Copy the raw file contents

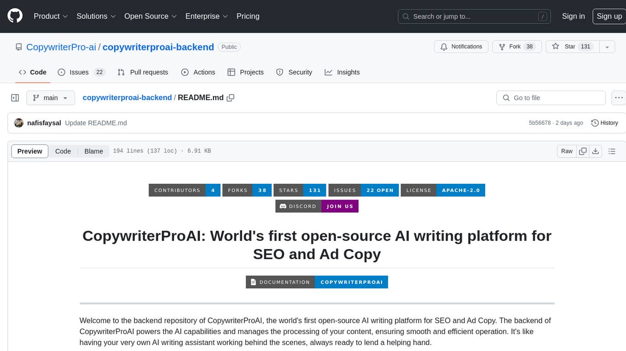[x=583, y=151]
